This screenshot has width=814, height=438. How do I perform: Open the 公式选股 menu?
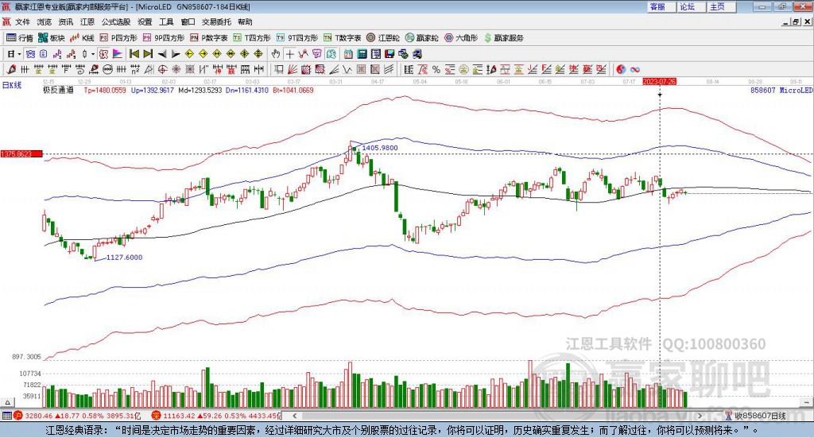pos(115,21)
